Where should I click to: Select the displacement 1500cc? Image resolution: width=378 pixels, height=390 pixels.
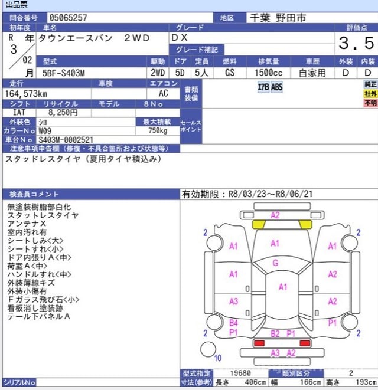(x=268, y=73)
